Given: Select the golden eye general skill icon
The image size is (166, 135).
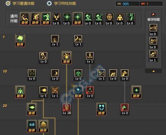Looking at the screenshot, I should click(109, 19).
